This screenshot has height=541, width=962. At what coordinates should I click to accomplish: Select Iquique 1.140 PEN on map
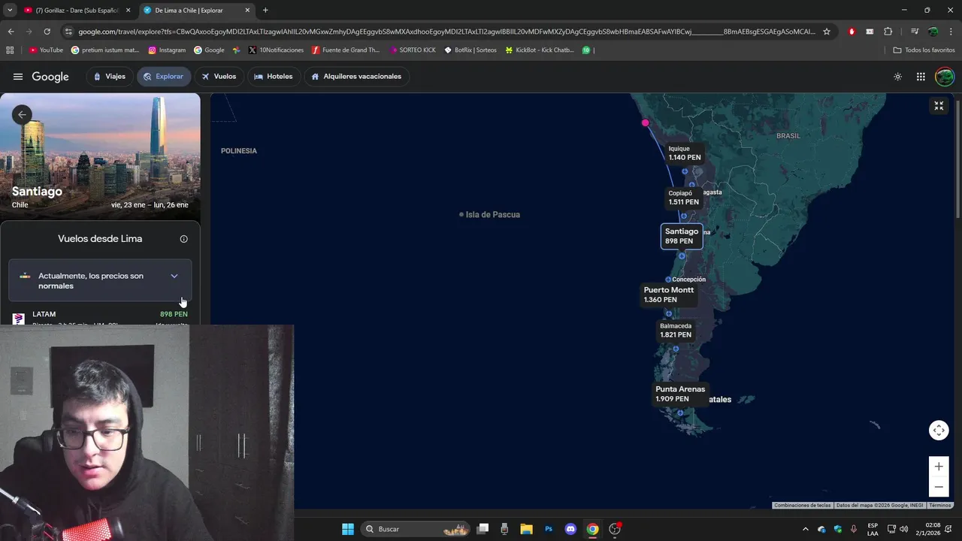[x=685, y=153]
